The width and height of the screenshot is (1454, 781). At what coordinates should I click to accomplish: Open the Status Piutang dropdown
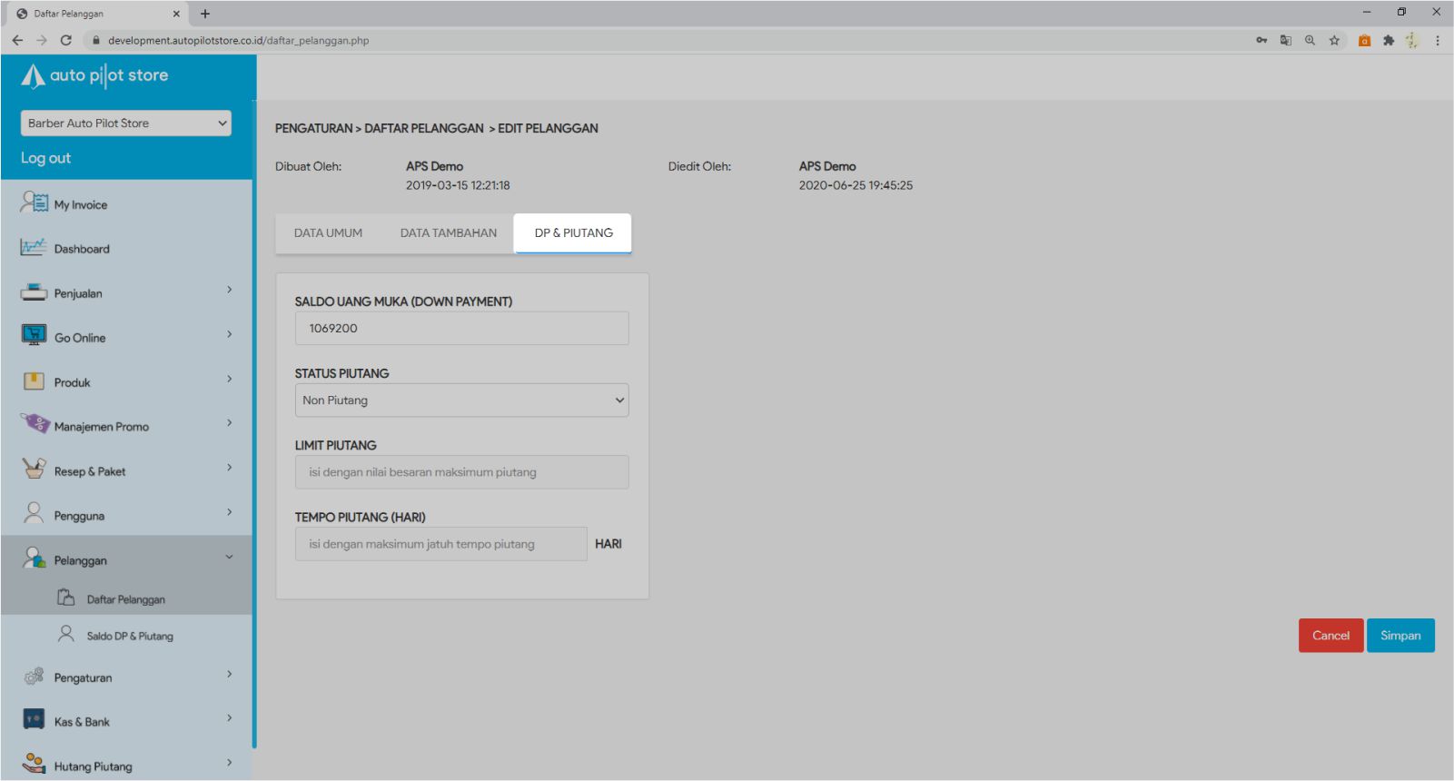coord(461,400)
